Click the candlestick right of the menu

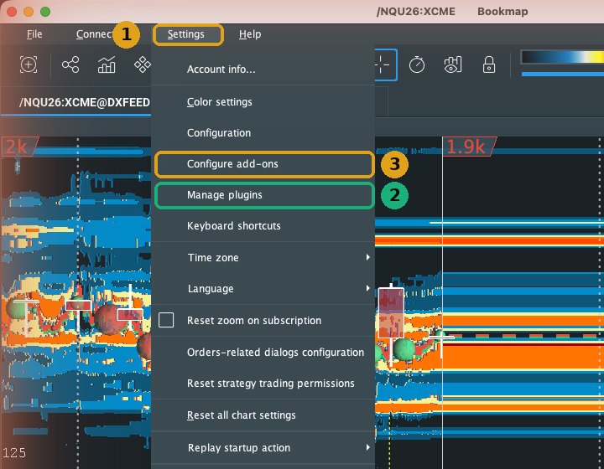(x=392, y=313)
